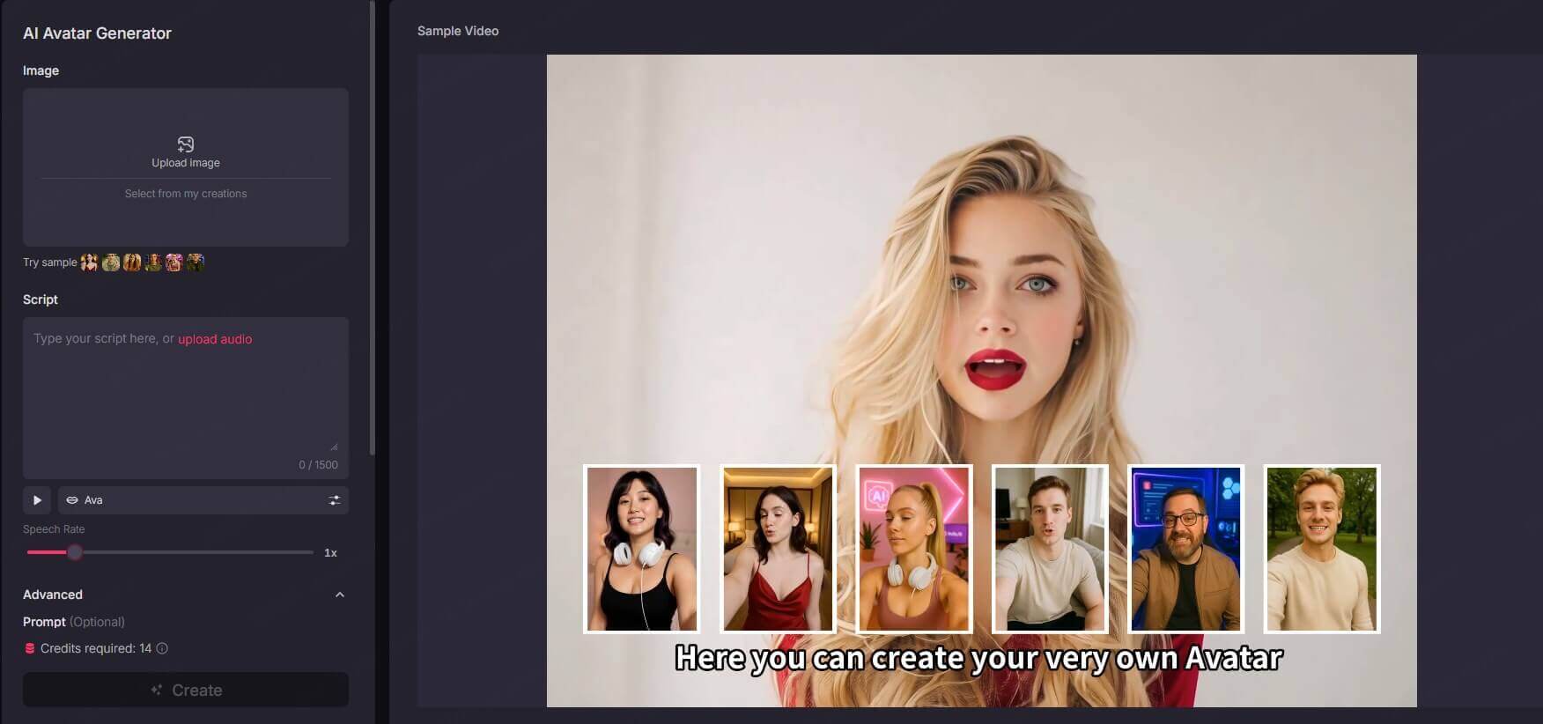The image size is (1543, 724).
Task: Click the red credits coin icon
Action: (x=30, y=648)
